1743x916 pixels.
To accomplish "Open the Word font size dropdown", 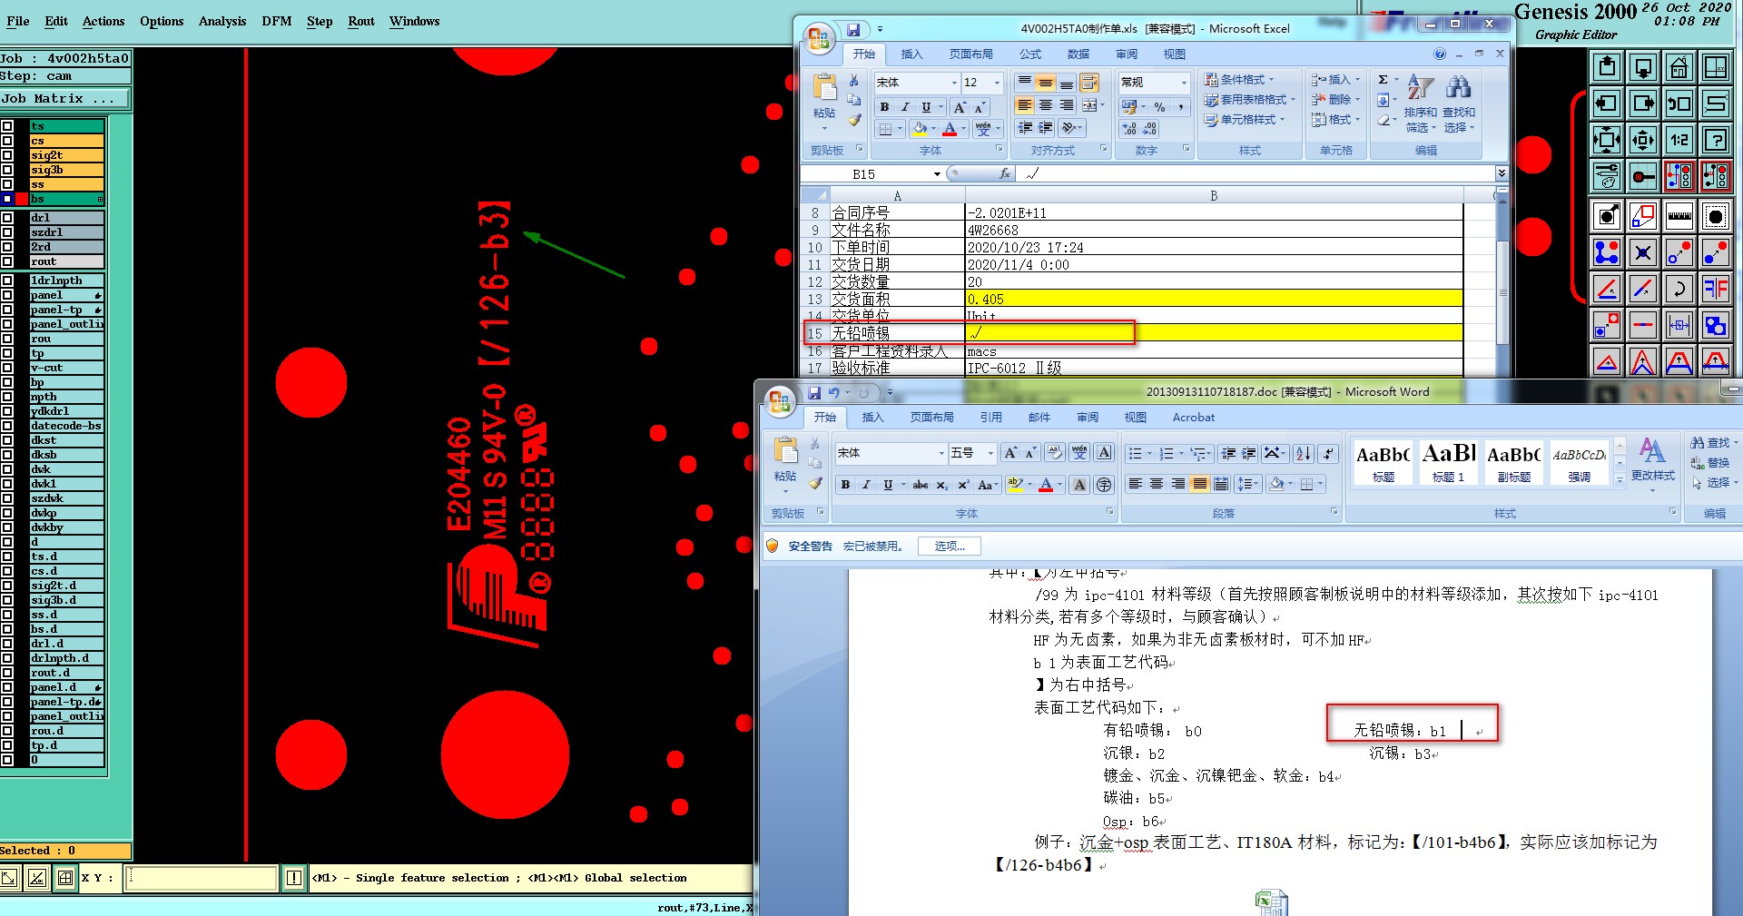I will tap(990, 453).
